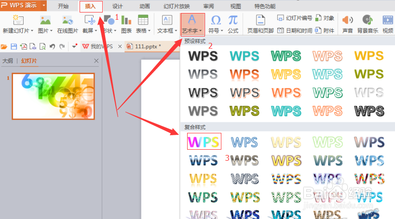Image resolution: width=395 pixels, height=219 pixels.
Task: Insert Sound (声音) speaker icon
Action: pos(347,20)
